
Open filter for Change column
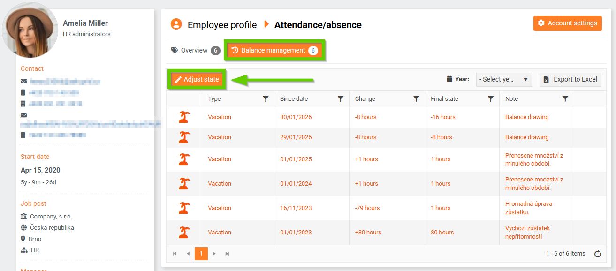416,99
